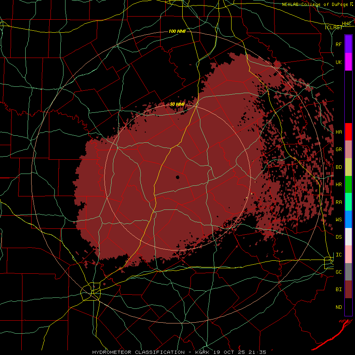Click the HA legend label
The image size is (355, 355).
coord(339,132)
